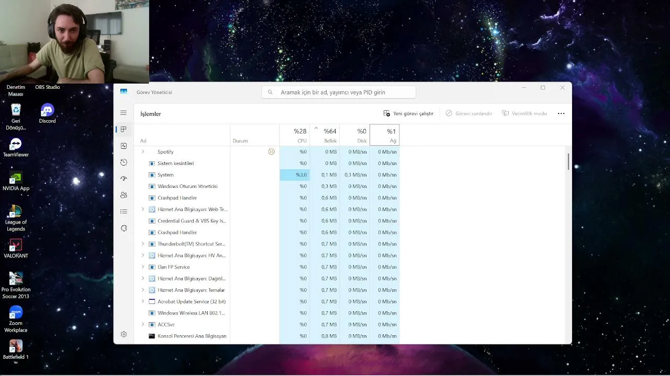
Task: Sort by the Ağ column header
Action: point(385,135)
